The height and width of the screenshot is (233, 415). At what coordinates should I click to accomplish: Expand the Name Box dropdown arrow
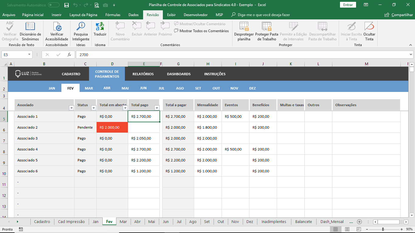point(29,55)
